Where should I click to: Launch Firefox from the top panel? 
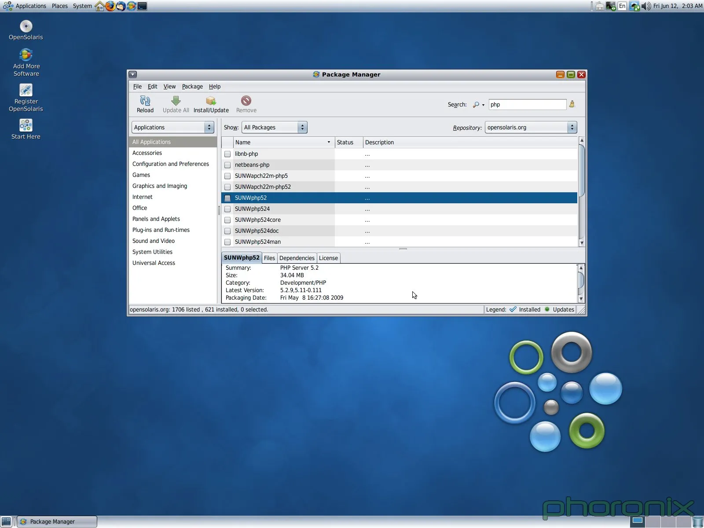click(110, 6)
